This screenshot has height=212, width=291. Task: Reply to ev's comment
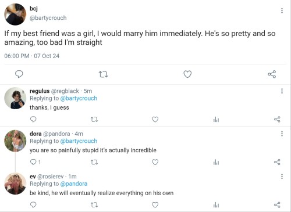33,205
